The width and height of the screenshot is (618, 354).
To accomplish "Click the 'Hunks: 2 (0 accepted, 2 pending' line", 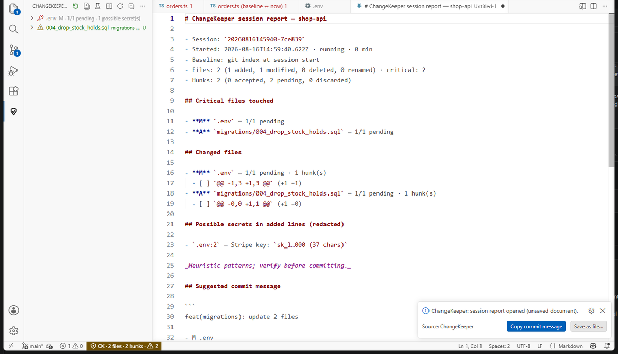I will pos(268,80).
